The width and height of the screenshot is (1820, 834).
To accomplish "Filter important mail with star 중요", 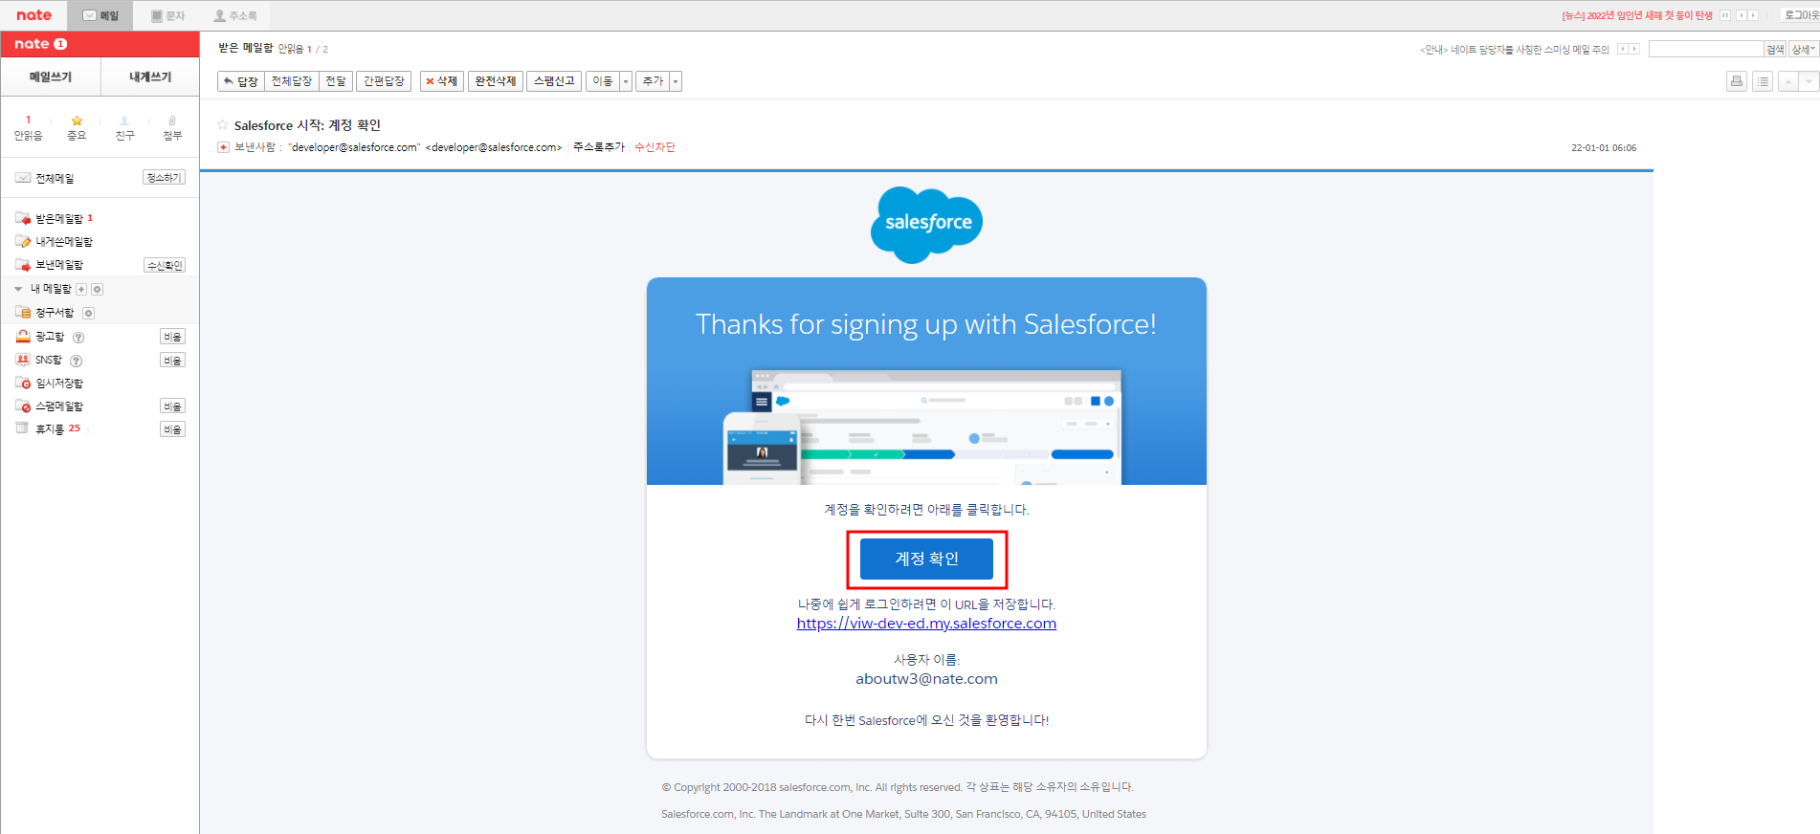I will (77, 127).
